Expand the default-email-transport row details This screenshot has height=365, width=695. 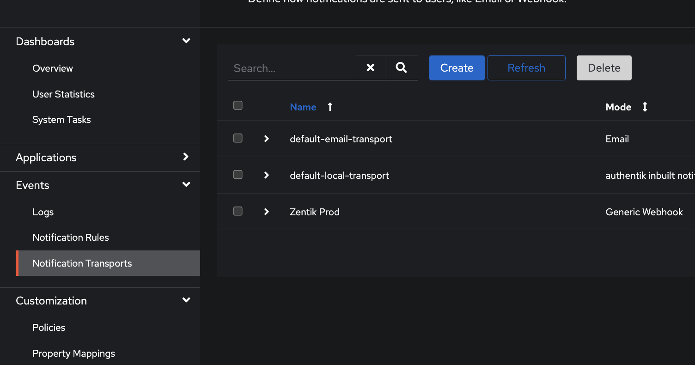coord(266,139)
